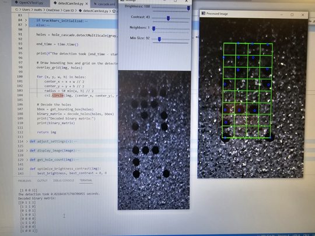Close the Processed Image window
Viewport: 315px width, 236px height.
[x=303, y=15]
